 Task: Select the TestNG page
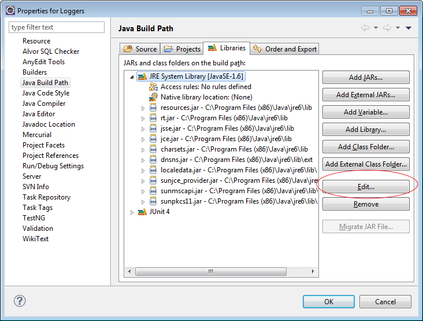click(34, 218)
